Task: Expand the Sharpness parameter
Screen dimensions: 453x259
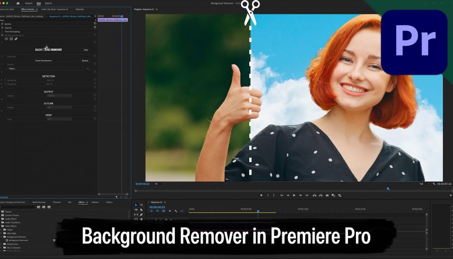Action: (2, 84)
